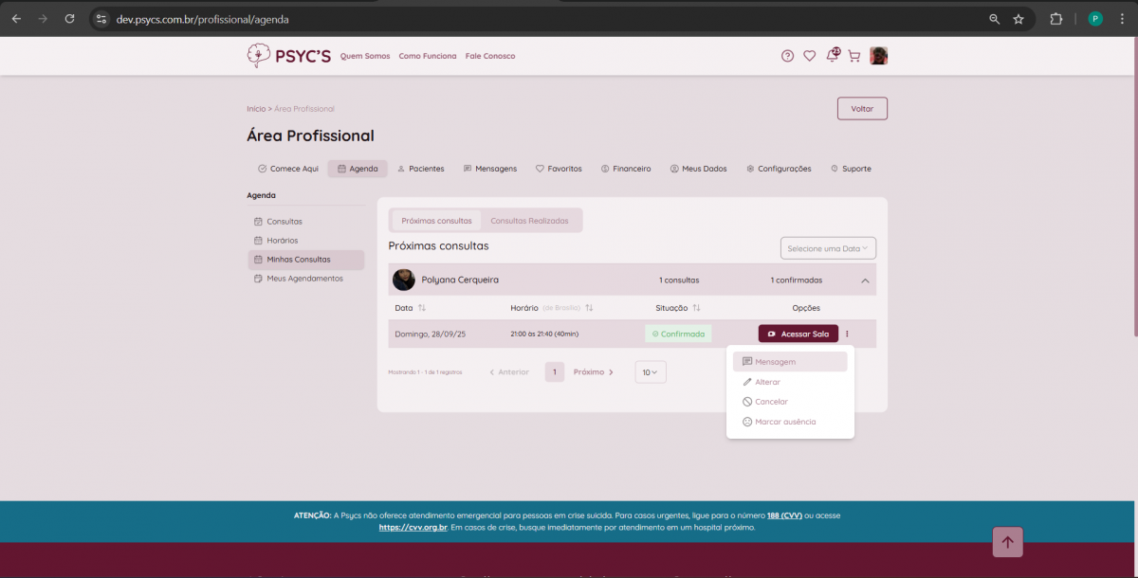Click the favorites heart icon in header

pyautogui.click(x=809, y=56)
